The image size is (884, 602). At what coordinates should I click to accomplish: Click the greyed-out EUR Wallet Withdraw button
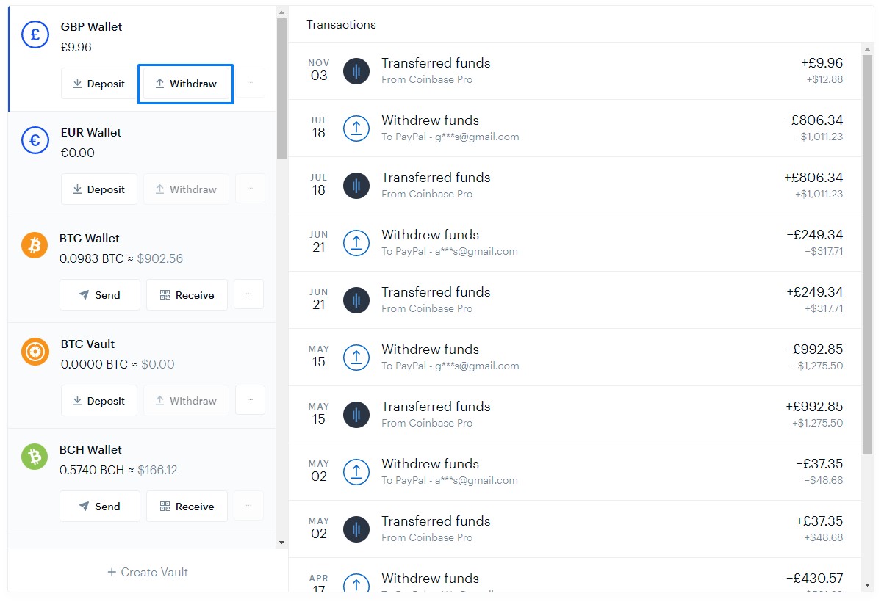[x=186, y=189]
